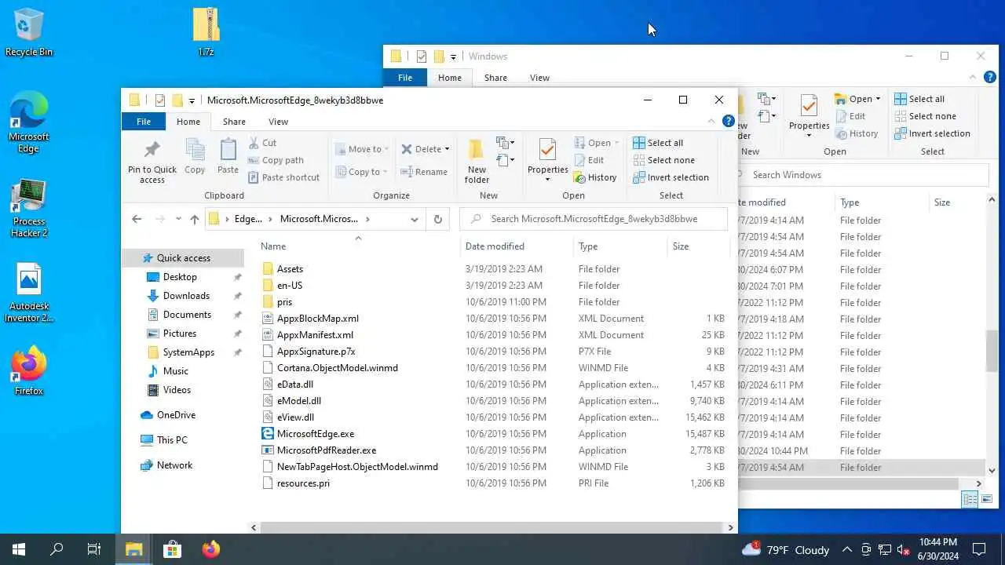The width and height of the screenshot is (1005, 565).
Task: Switch to the large icons view in the Windows window
Action: pyautogui.click(x=987, y=499)
